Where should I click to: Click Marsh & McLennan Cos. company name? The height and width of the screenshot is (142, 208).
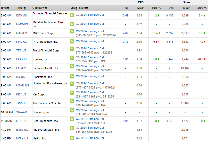click(49, 24)
